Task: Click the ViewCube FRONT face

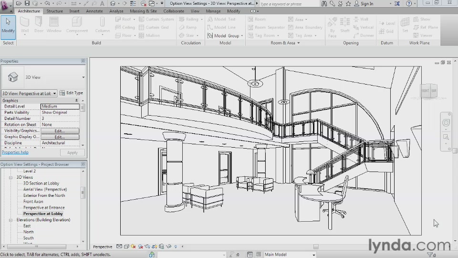Action: (425, 91)
